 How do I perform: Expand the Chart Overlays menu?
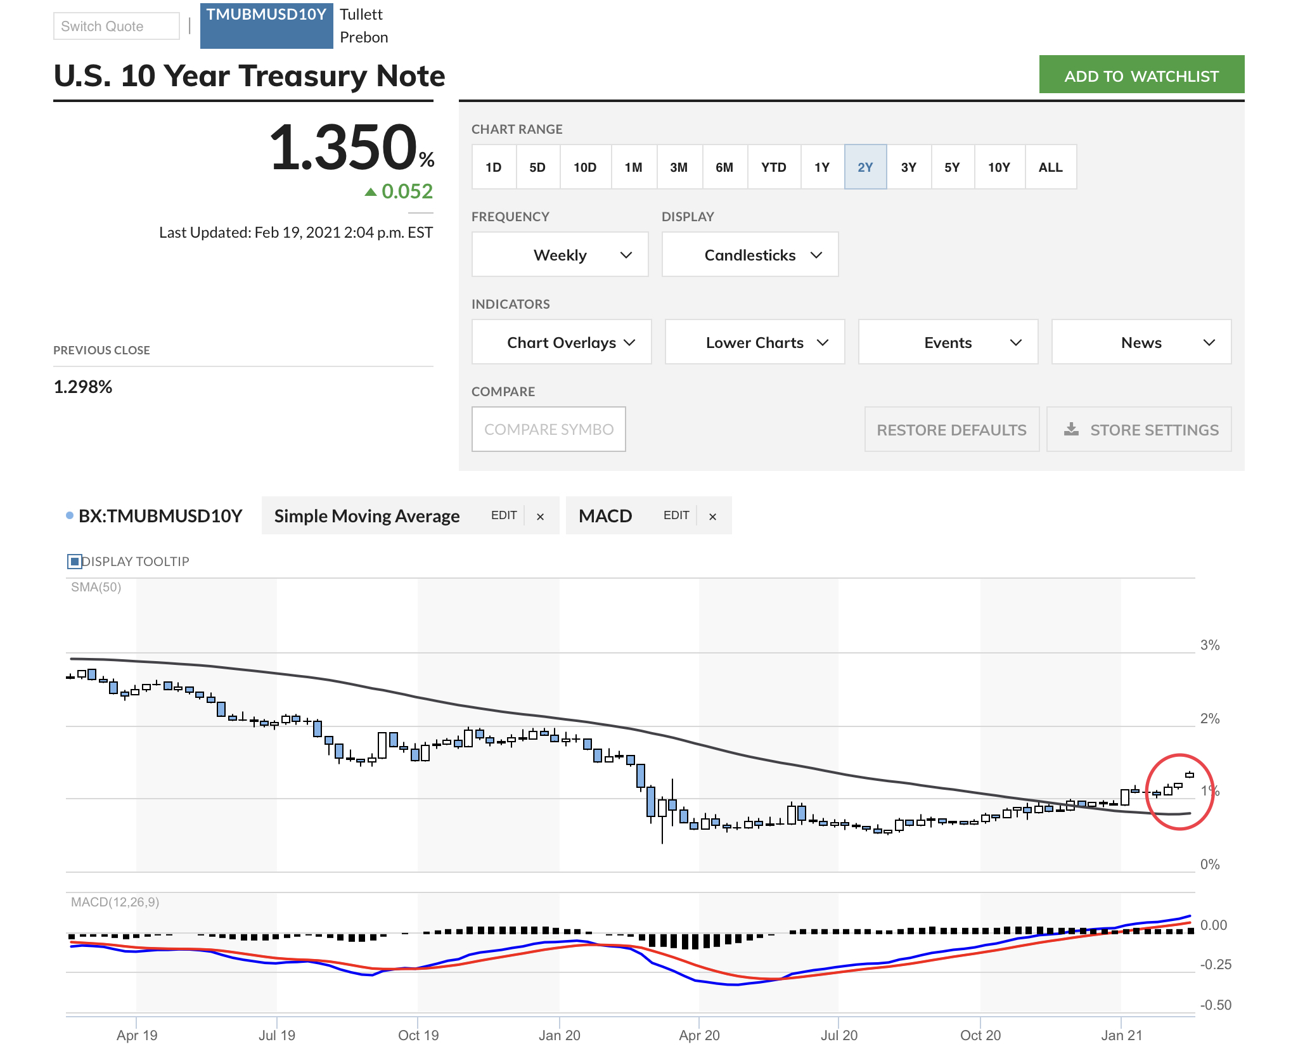coord(562,342)
